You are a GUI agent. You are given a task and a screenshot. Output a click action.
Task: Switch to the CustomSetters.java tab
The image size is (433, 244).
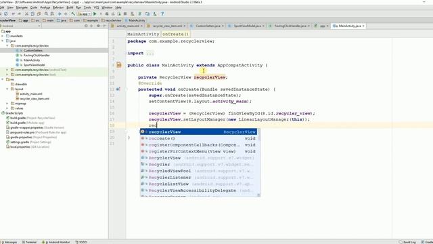(x=208, y=26)
